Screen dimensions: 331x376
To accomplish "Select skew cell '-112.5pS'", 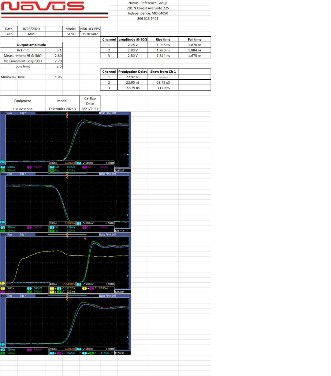I will click(x=163, y=88).
